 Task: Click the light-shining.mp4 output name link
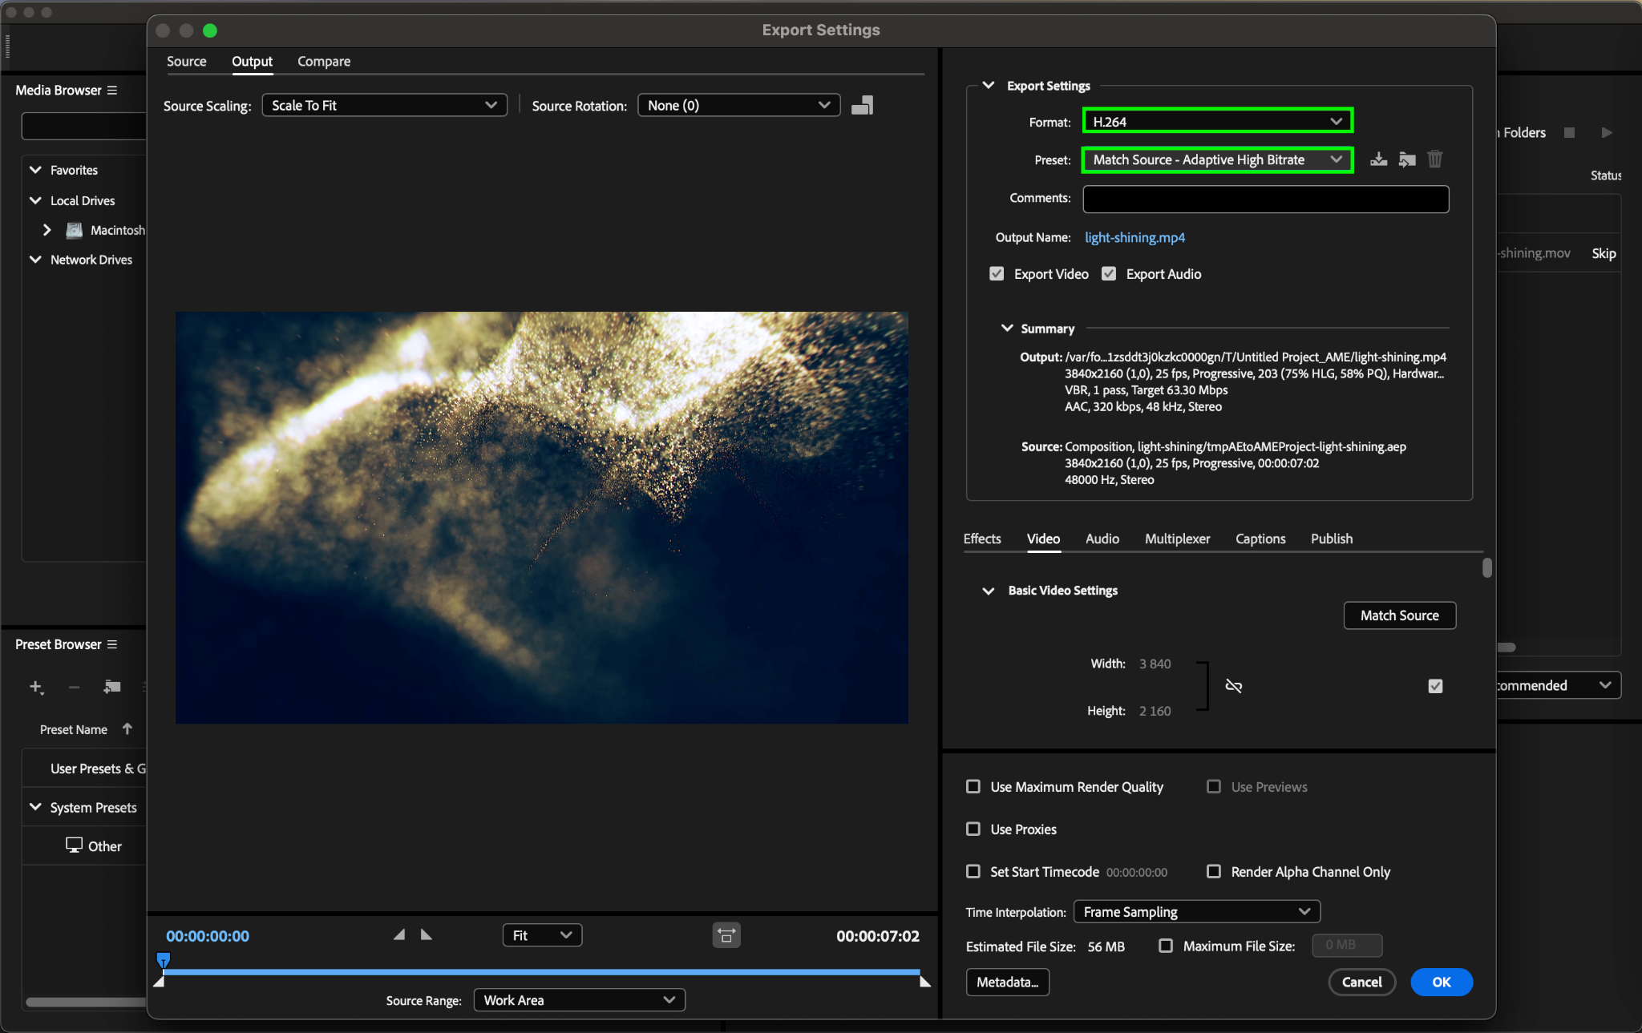pos(1134,237)
